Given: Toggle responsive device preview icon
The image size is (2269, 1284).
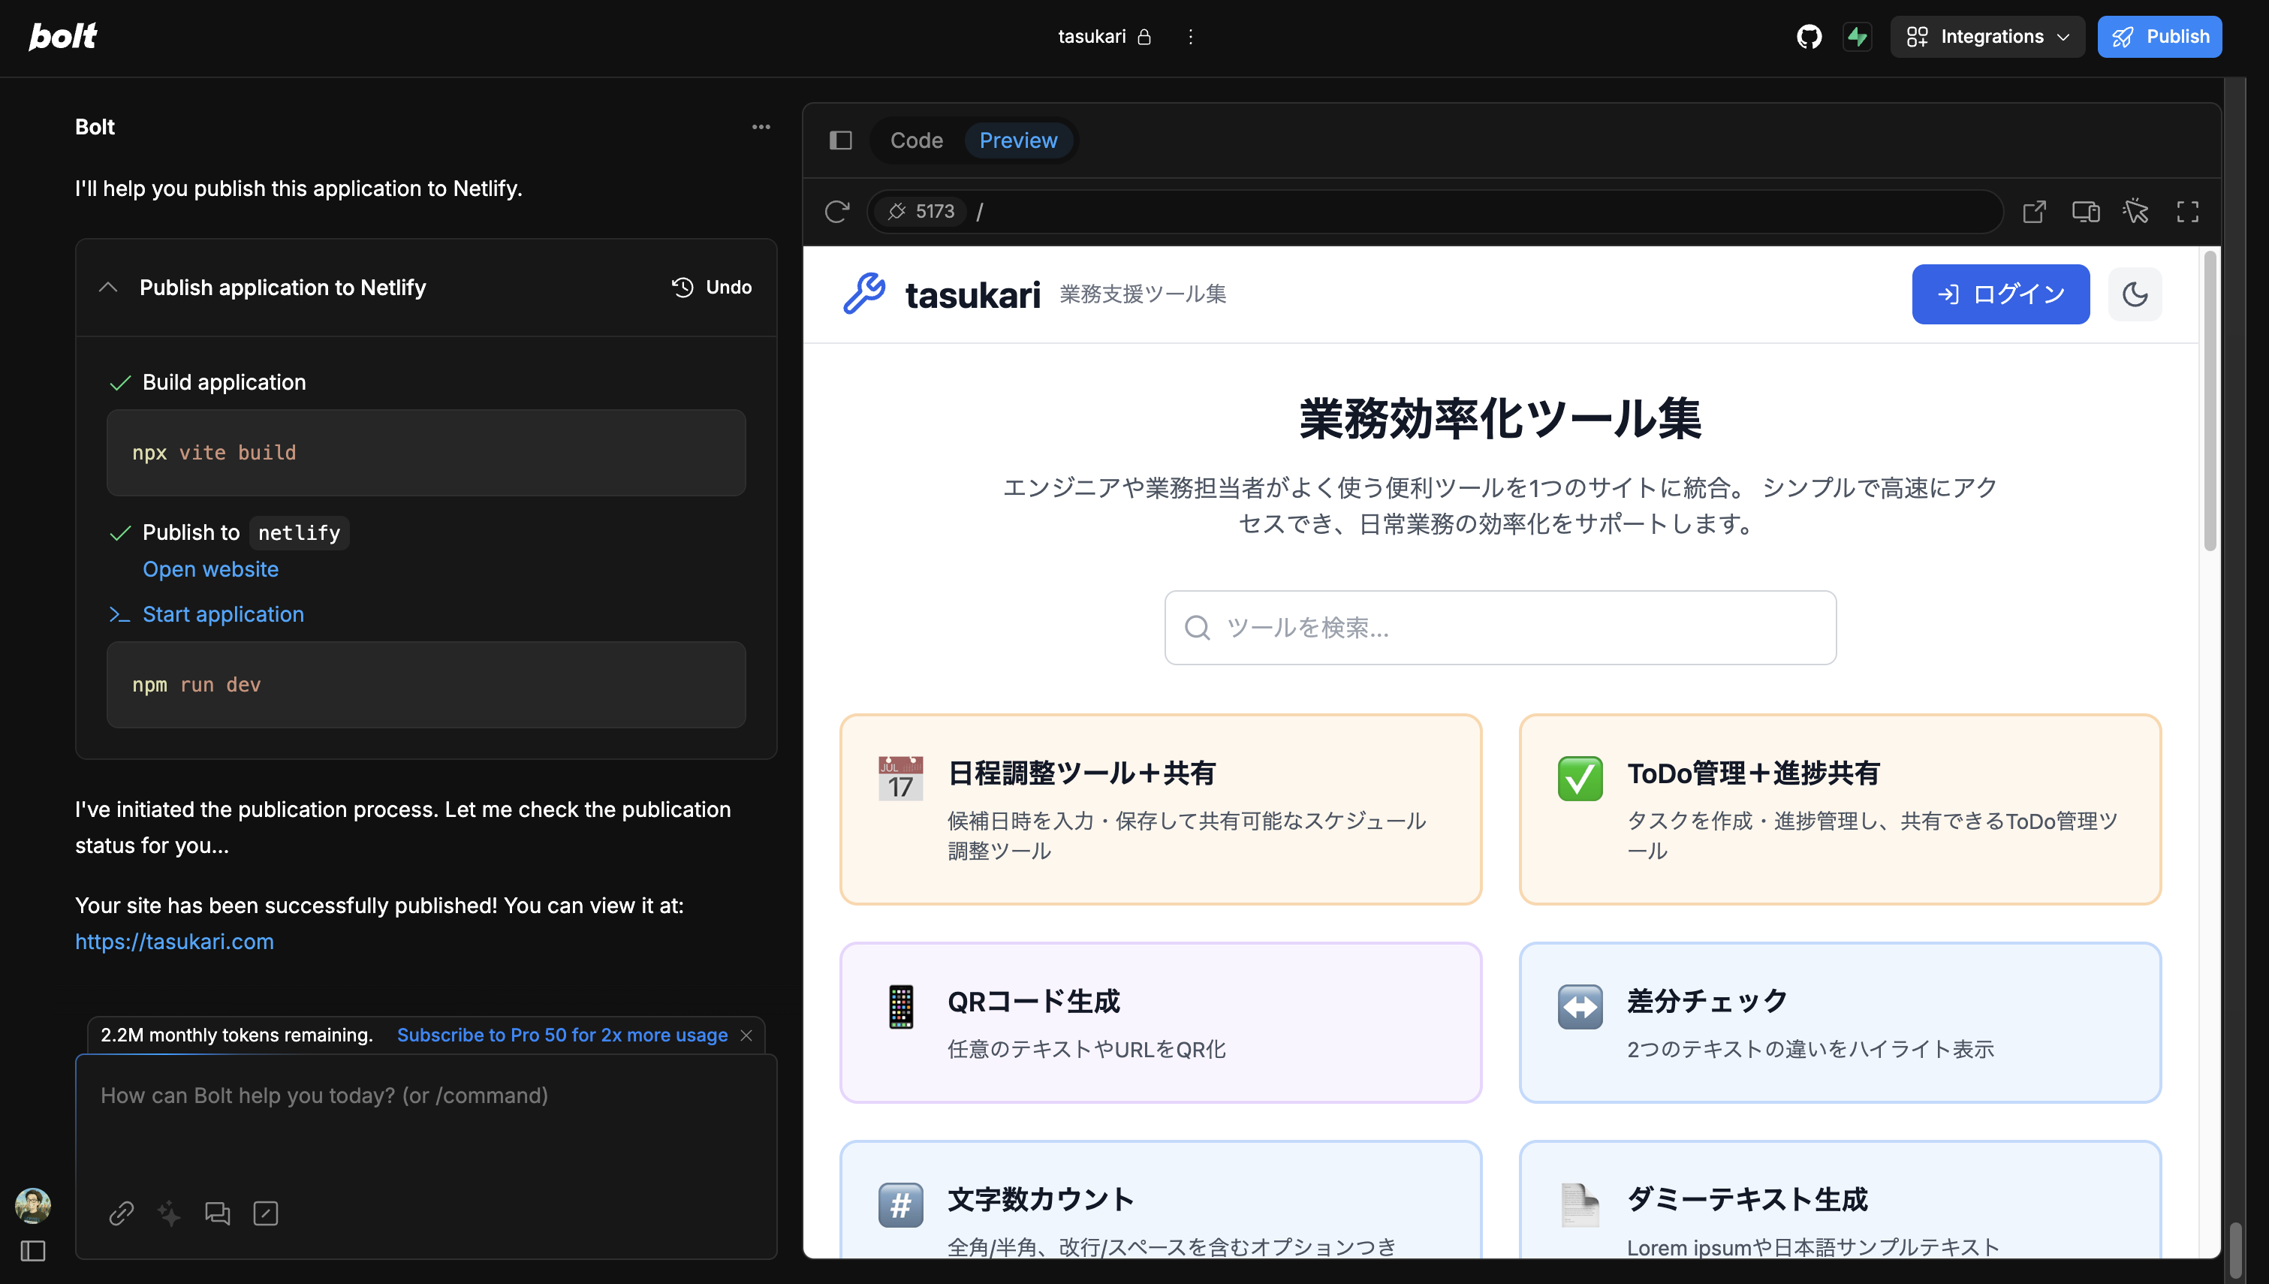Looking at the screenshot, I should tap(2086, 212).
